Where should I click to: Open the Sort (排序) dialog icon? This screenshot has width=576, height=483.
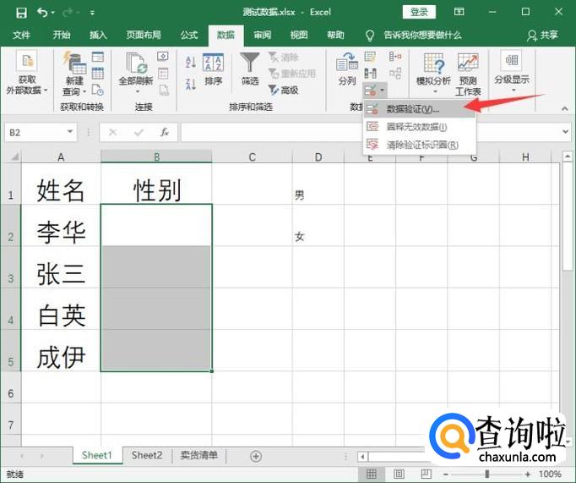coord(214,68)
